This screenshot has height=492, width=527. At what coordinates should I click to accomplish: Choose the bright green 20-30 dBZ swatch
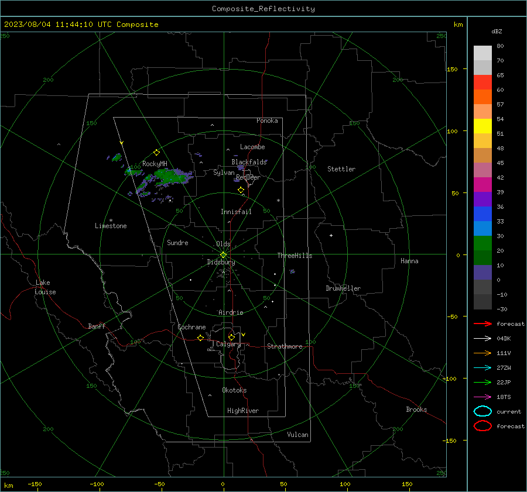(x=482, y=243)
